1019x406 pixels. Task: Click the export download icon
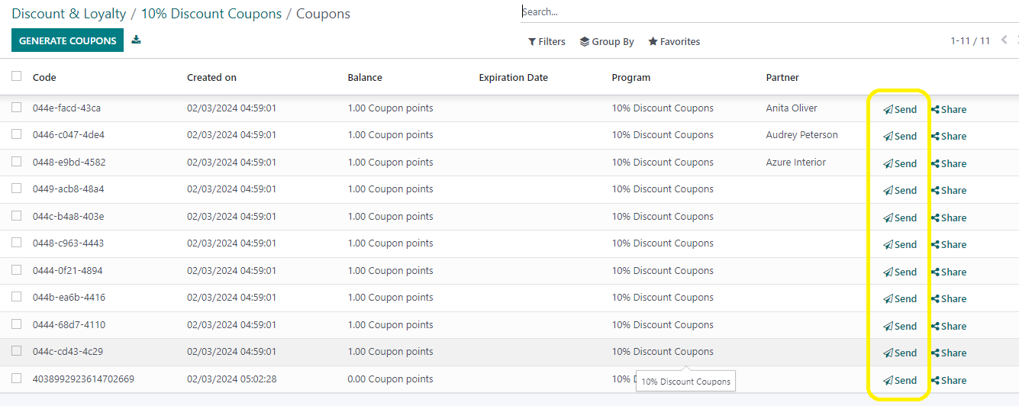coord(136,40)
